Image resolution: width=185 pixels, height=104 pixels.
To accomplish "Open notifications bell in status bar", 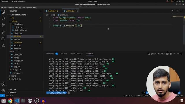I will pyautogui.click(x=182, y=96).
